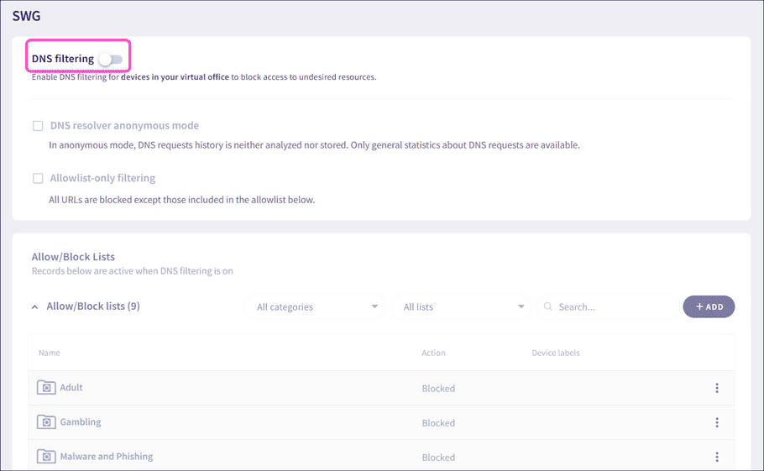Click the SWG page title

[26, 16]
